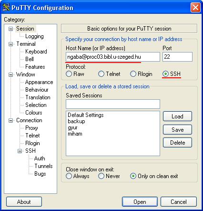Open Logging settings in tree
Viewport: 203px width, 211px height.
34,36
